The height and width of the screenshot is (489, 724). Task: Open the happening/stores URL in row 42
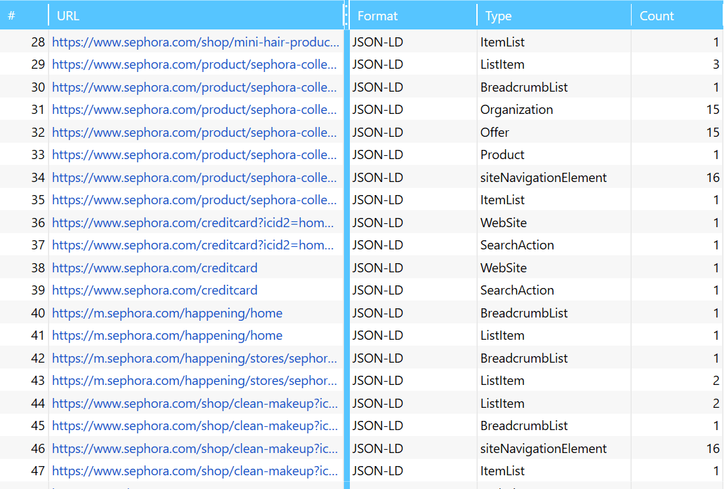[195, 359]
